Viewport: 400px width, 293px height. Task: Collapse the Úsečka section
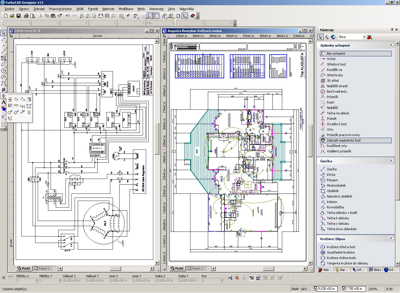click(391, 161)
